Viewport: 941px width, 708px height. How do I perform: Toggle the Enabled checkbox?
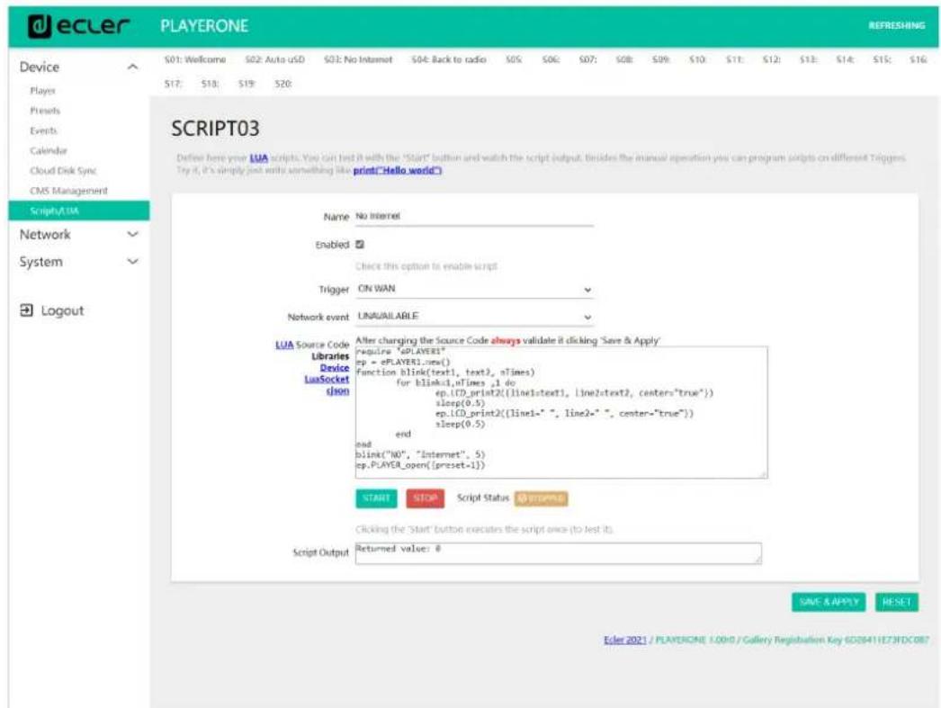pyautogui.click(x=360, y=244)
